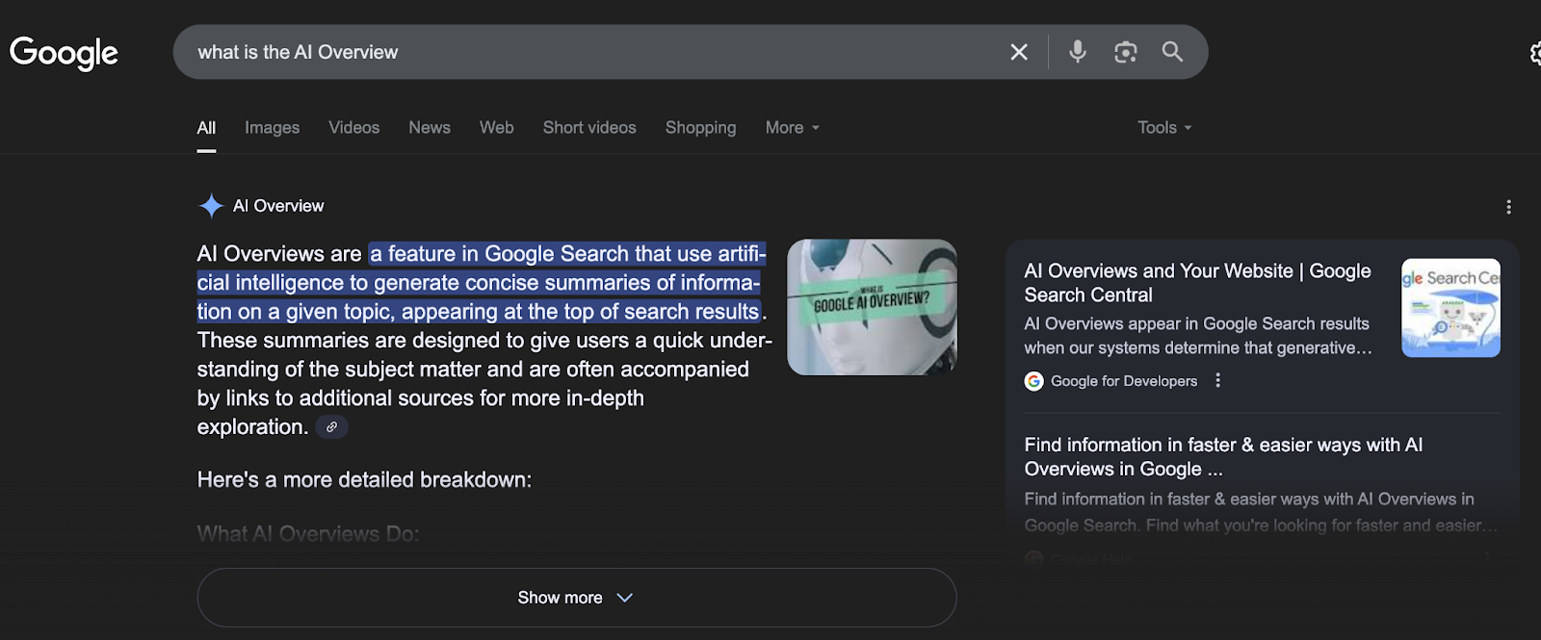Image resolution: width=1541 pixels, height=640 pixels.
Task: Go to the Short videos tab
Action: click(x=589, y=128)
